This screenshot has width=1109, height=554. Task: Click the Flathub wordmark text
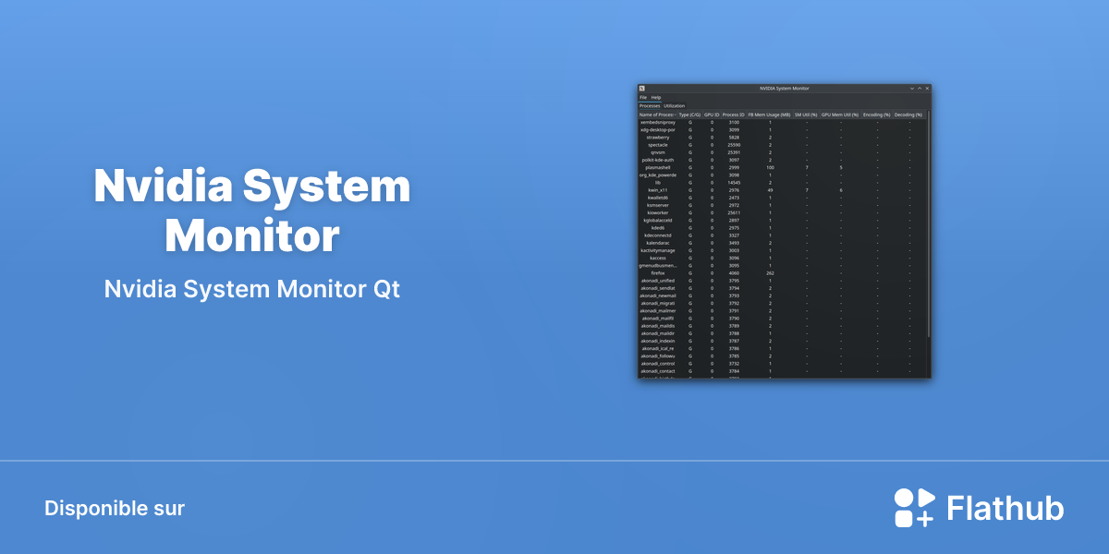[1005, 509]
